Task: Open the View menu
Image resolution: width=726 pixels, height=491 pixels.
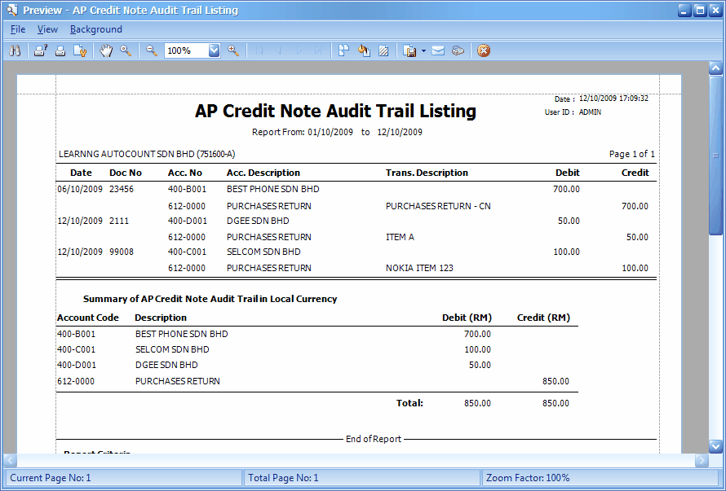Action: [x=47, y=29]
